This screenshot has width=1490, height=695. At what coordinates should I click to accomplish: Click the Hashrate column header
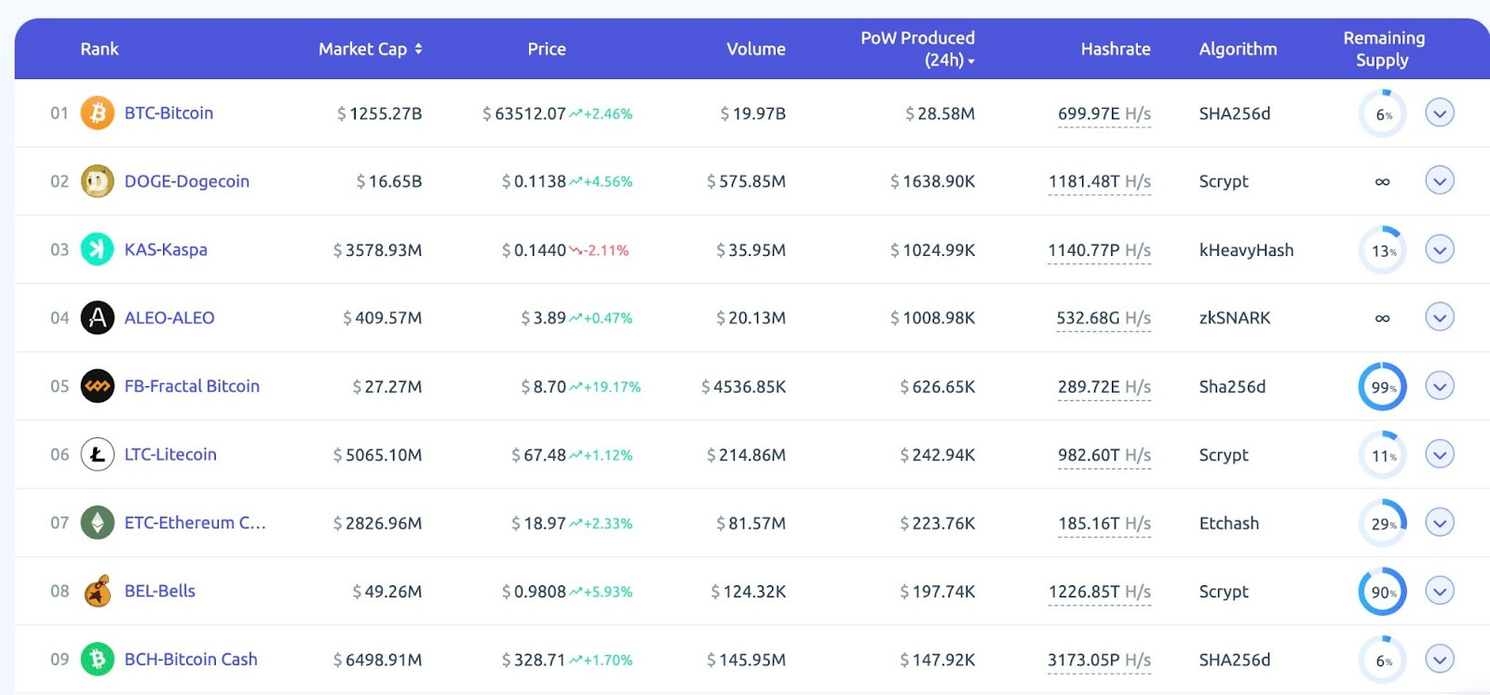tap(1116, 49)
